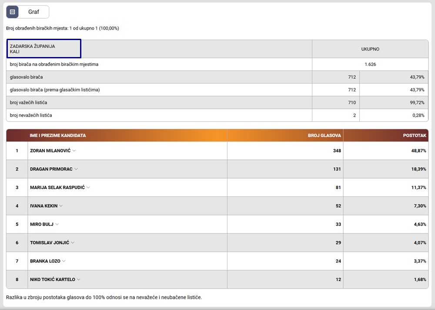Image resolution: width=435 pixels, height=310 pixels.
Task: Open the Graf chart view
Action: tap(34, 12)
